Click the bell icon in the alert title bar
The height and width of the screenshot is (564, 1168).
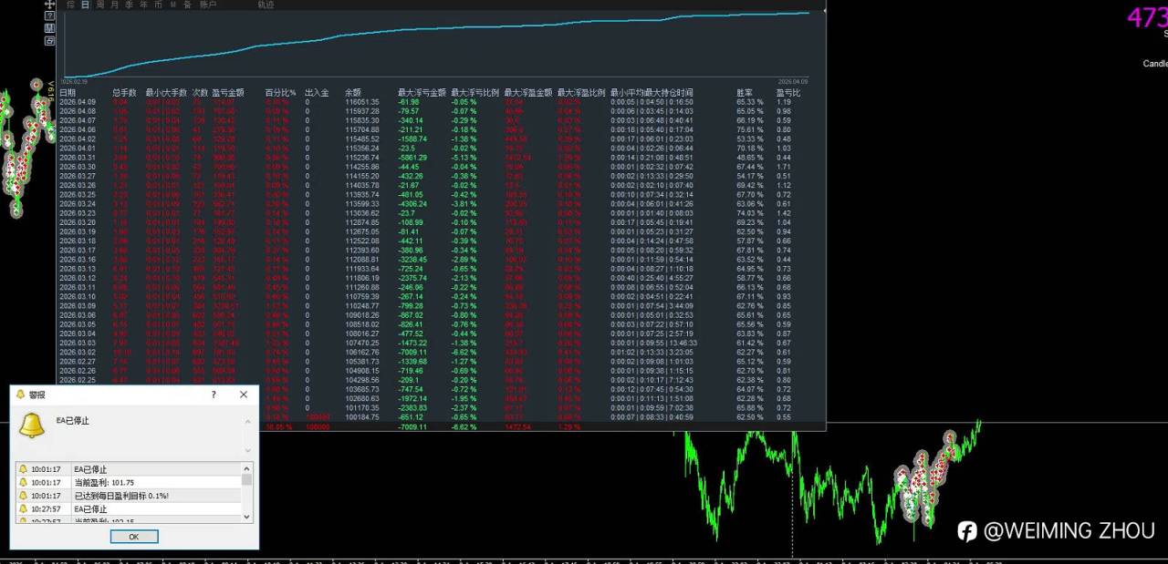point(20,395)
